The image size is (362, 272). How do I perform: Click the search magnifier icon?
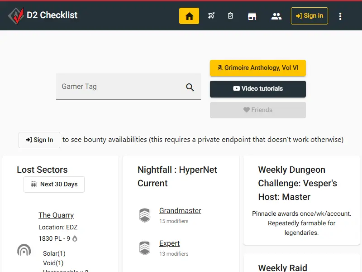190,87
